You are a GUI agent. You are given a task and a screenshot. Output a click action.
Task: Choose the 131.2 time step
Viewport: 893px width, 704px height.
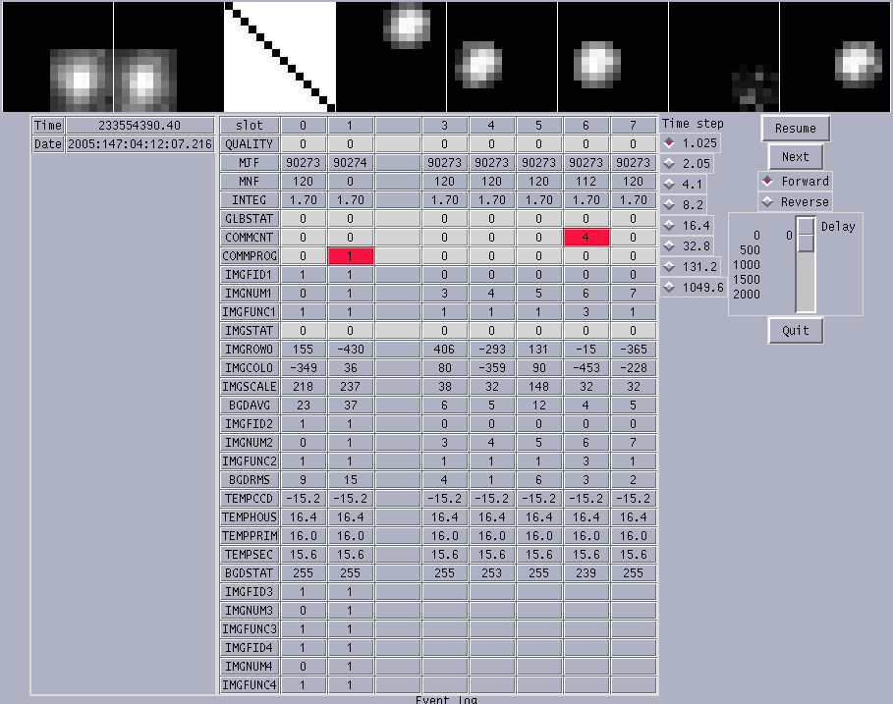coord(691,266)
